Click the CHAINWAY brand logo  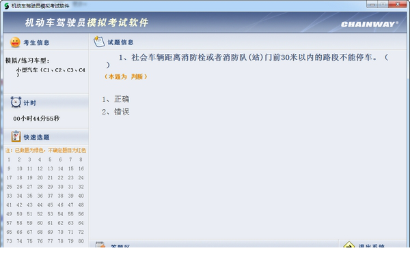370,25
